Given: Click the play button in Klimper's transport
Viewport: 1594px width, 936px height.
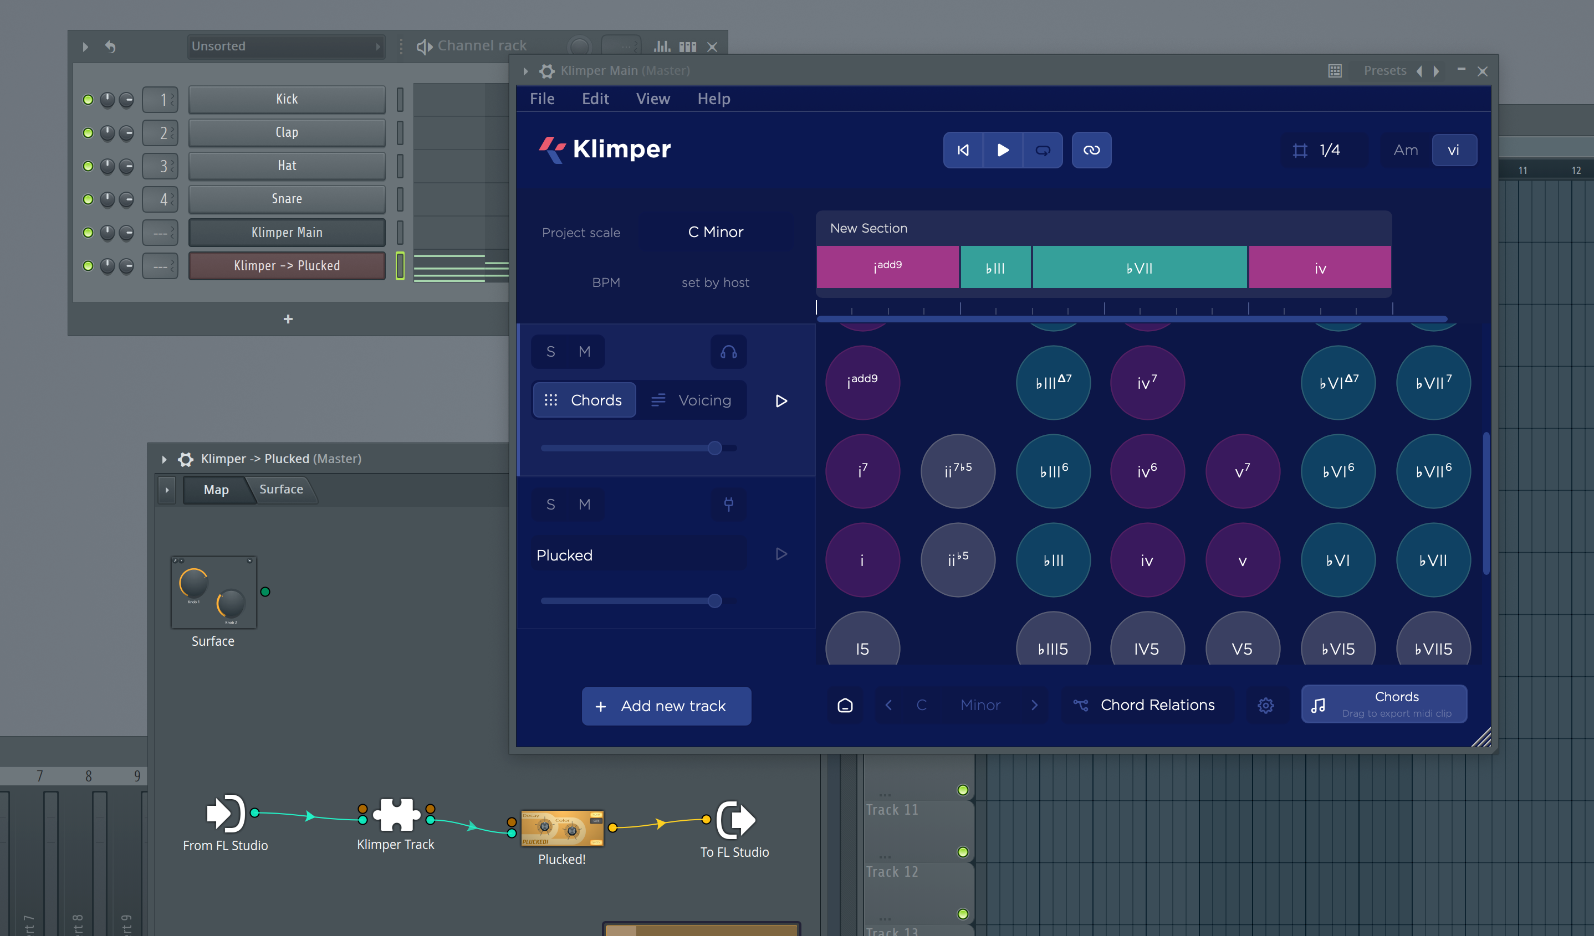Looking at the screenshot, I should (1003, 150).
